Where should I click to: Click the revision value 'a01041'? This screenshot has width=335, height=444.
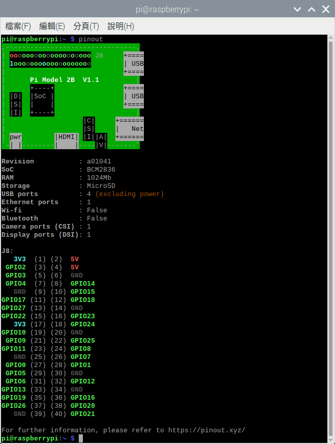click(99, 161)
